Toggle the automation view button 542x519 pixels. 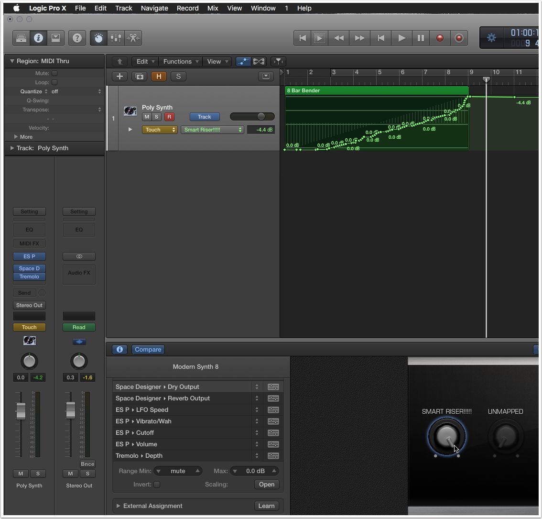coord(243,62)
